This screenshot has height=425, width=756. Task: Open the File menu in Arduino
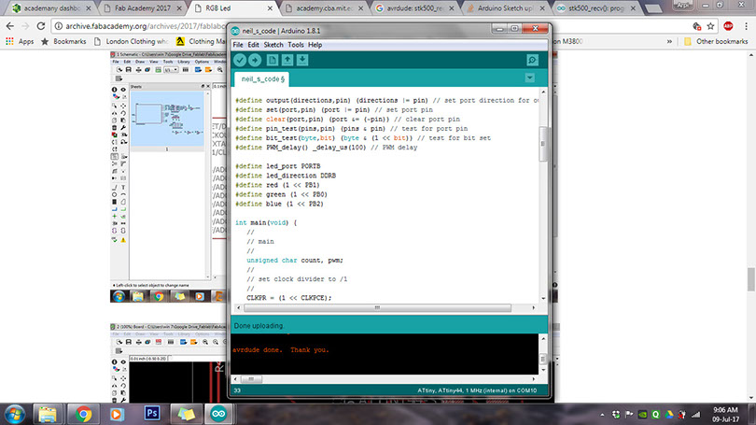point(238,45)
